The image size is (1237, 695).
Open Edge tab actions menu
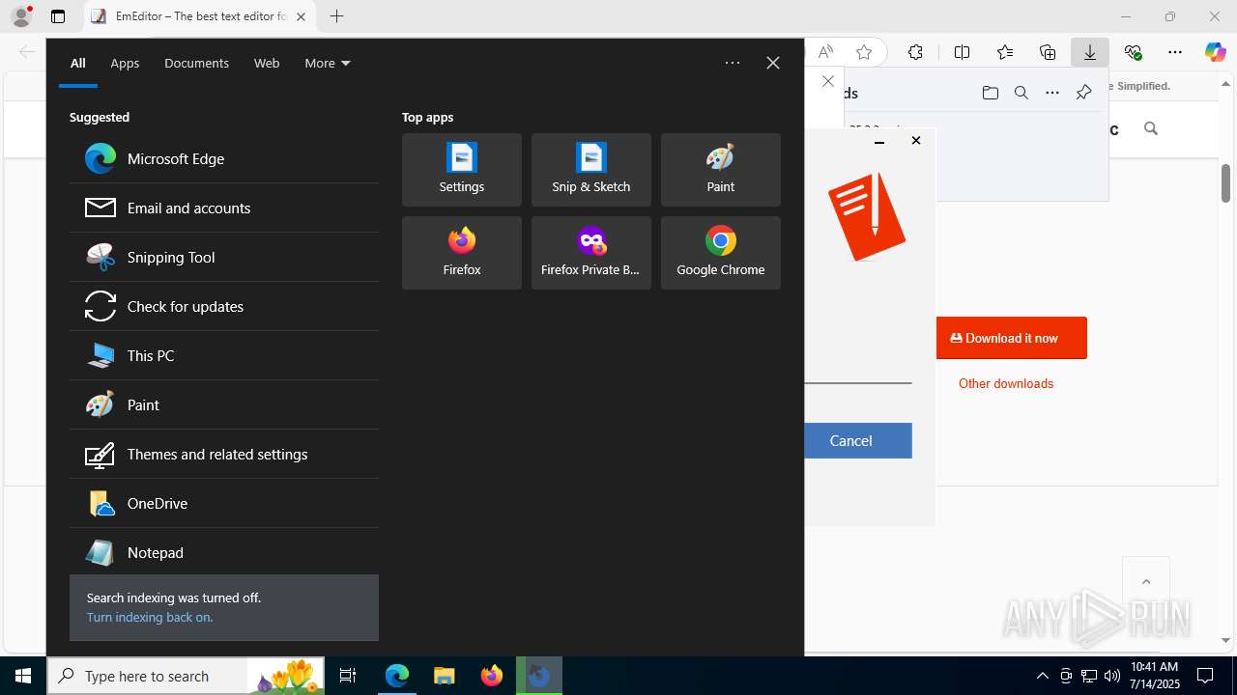coord(58,16)
